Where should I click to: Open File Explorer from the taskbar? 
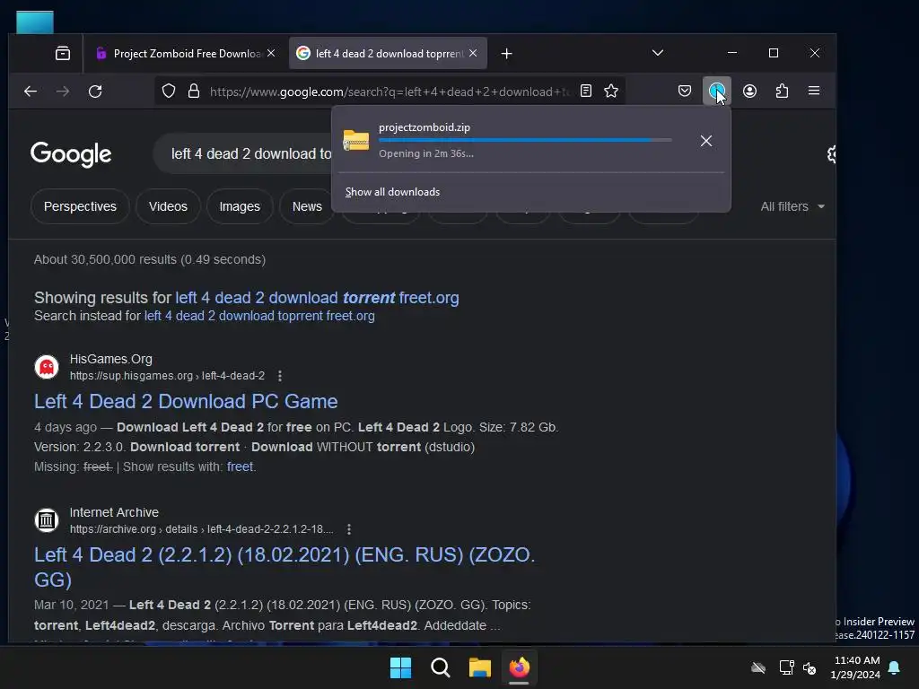point(479,667)
